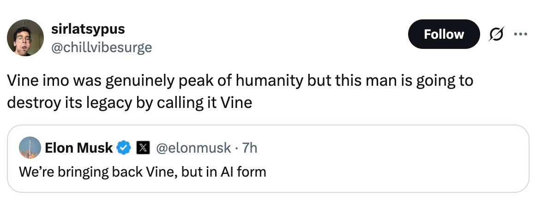Viewport: 542px width, 202px height.
Task: Open quoted post text about bringing back Vine
Action: pyautogui.click(x=142, y=172)
